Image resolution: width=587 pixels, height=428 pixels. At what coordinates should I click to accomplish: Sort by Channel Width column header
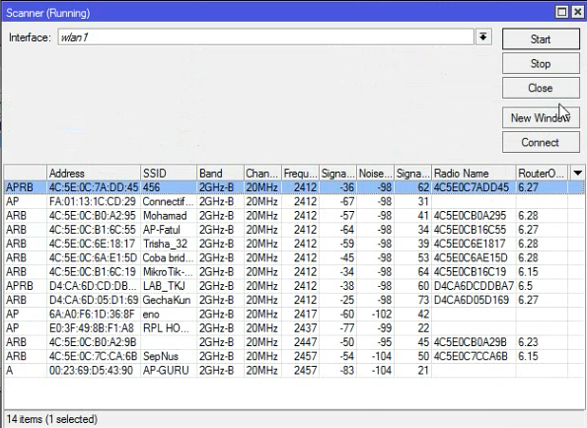[262, 174]
